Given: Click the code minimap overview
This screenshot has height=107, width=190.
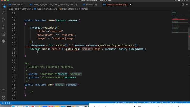Looking at the screenshot, I should pyautogui.click(x=179, y=22).
